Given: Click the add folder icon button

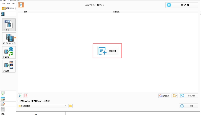Looking at the screenshot, I should (175, 96).
